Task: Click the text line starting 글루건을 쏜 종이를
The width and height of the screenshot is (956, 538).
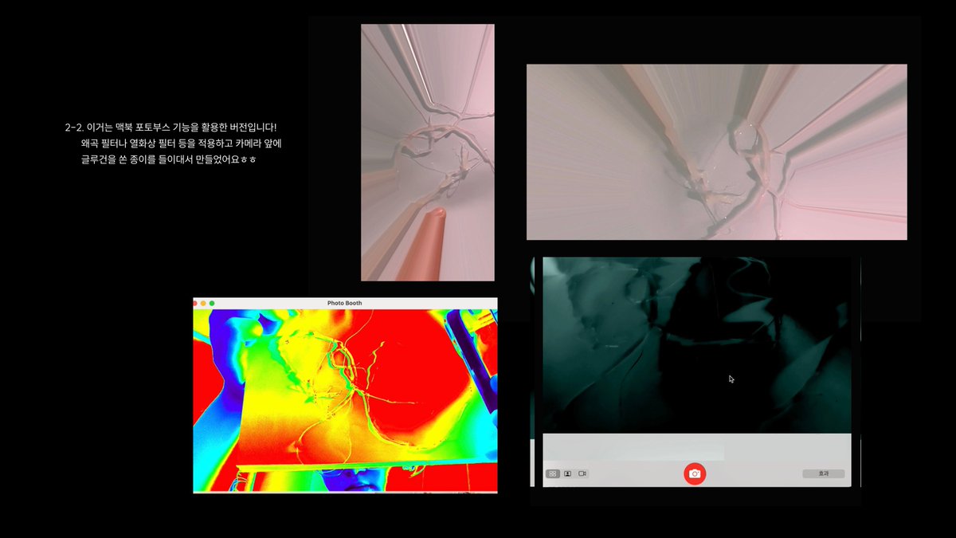Action: pyautogui.click(x=168, y=159)
